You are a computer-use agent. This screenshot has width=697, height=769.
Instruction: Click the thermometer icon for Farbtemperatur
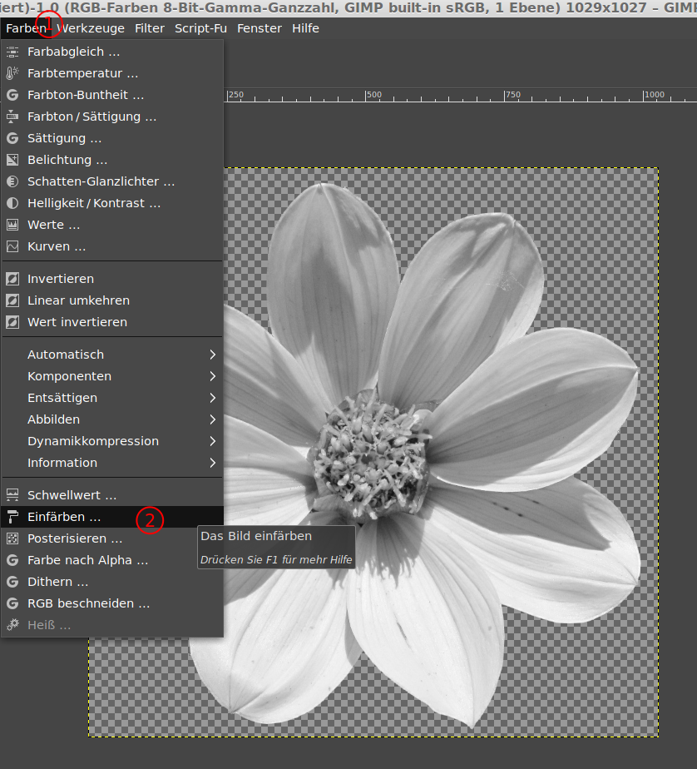12,73
